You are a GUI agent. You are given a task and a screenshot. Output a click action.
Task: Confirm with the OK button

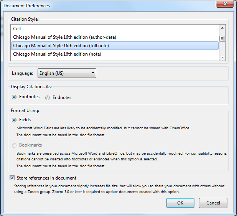coord(180,203)
